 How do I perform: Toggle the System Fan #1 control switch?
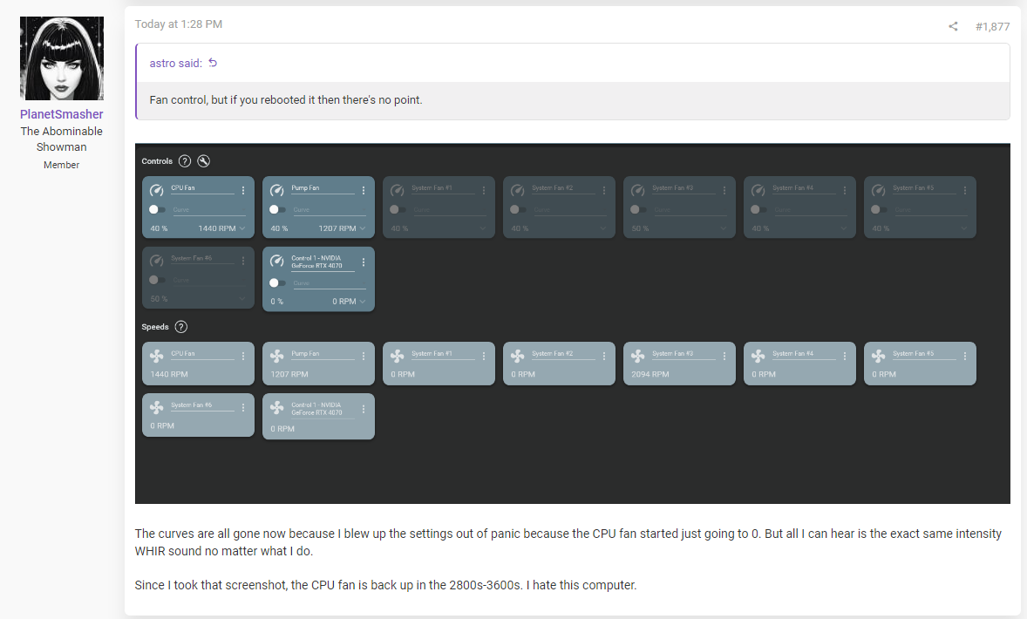(398, 209)
